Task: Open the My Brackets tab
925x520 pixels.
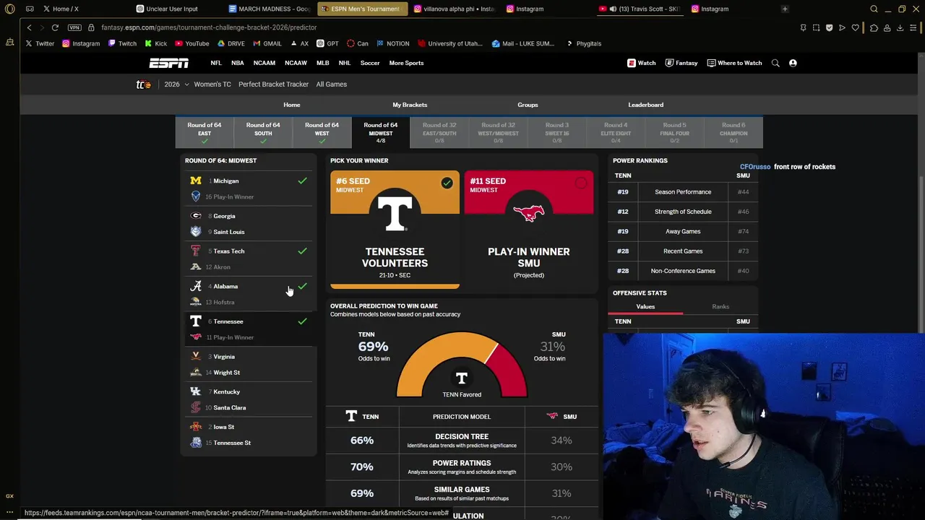Action: coord(410,105)
